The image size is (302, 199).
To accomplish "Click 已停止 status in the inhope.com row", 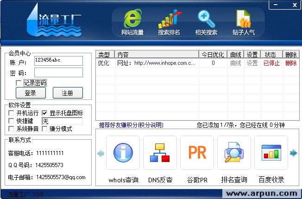I will pyautogui.click(x=271, y=63).
